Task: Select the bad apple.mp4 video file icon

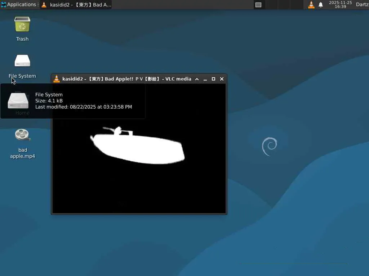Action: pyautogui.click(x=22, y=135)
